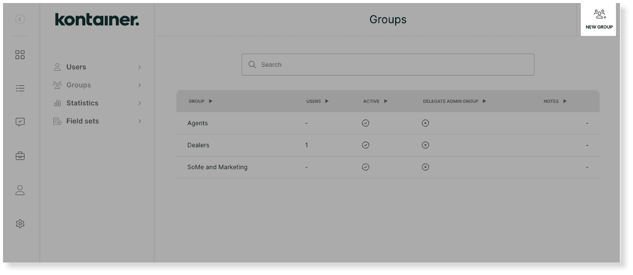Open the briefcase icon in the sidebar
Viewport: 633px width, 275px height.
click(20, 156)
